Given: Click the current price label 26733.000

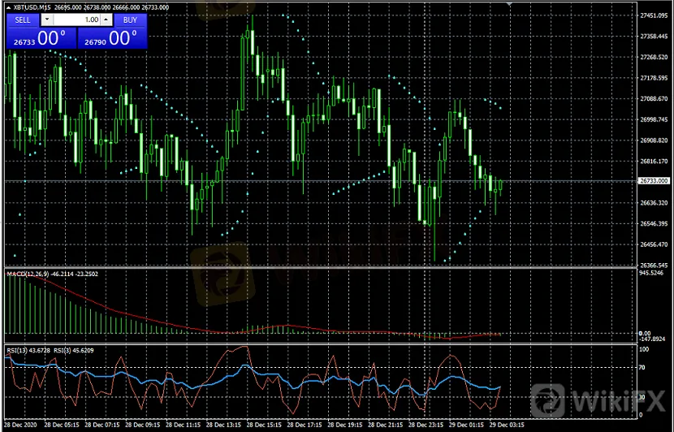Looking at the screenshot, I should point(655,181).
